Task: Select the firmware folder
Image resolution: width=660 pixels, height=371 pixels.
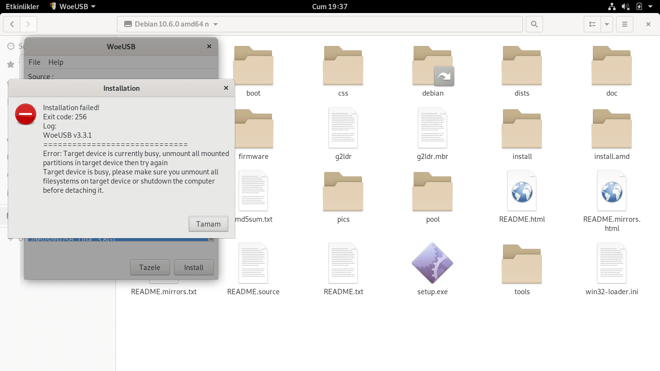Action: click(x=253, y=129)
